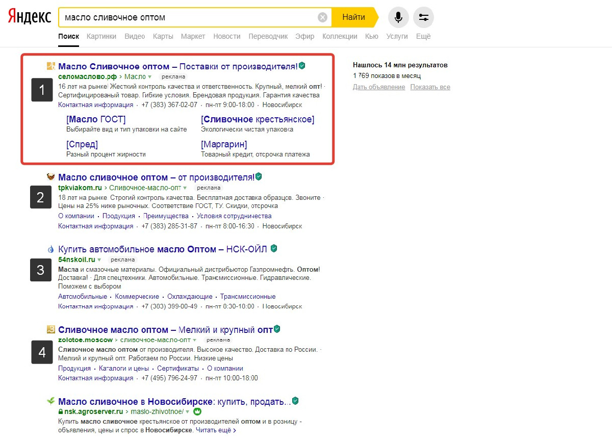Click the tpkviakom.ru favicon
This screenshot has height=442, width=612.
[50, 177]
